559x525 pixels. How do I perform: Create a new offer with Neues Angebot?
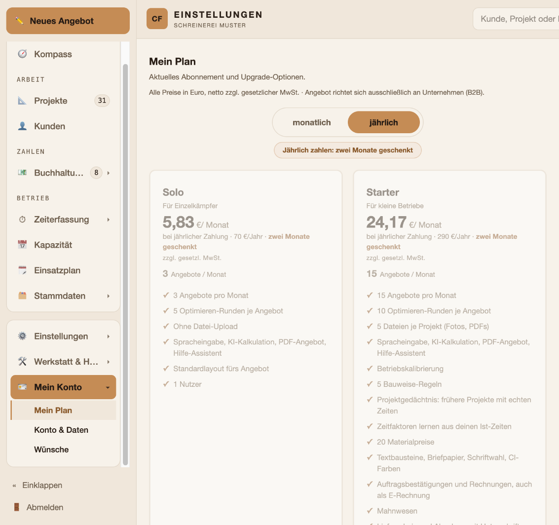(x=68, y=21)
